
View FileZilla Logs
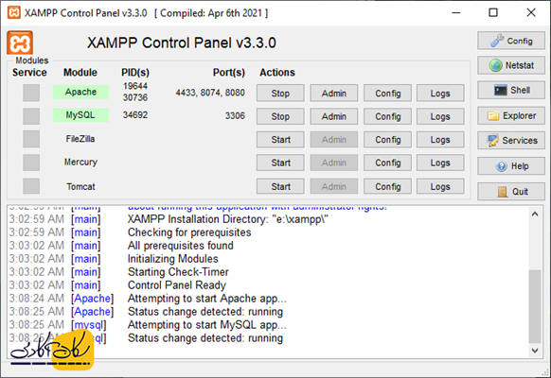(440, 140)
